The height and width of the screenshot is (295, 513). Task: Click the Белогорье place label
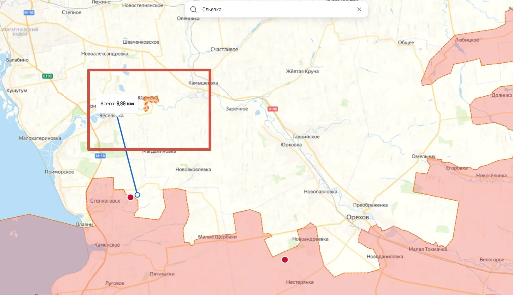(492, 260)
